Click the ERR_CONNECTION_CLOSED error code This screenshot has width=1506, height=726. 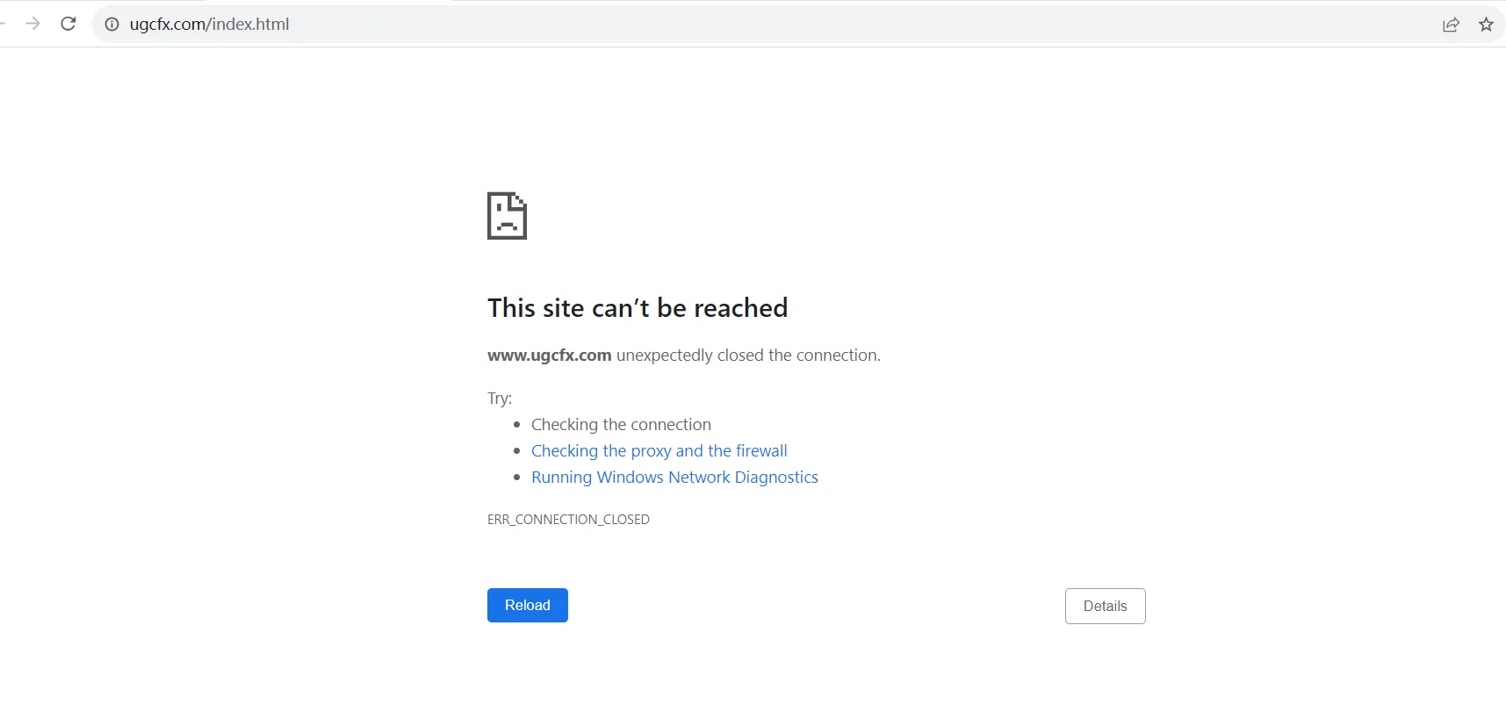(x=568, y=520)
